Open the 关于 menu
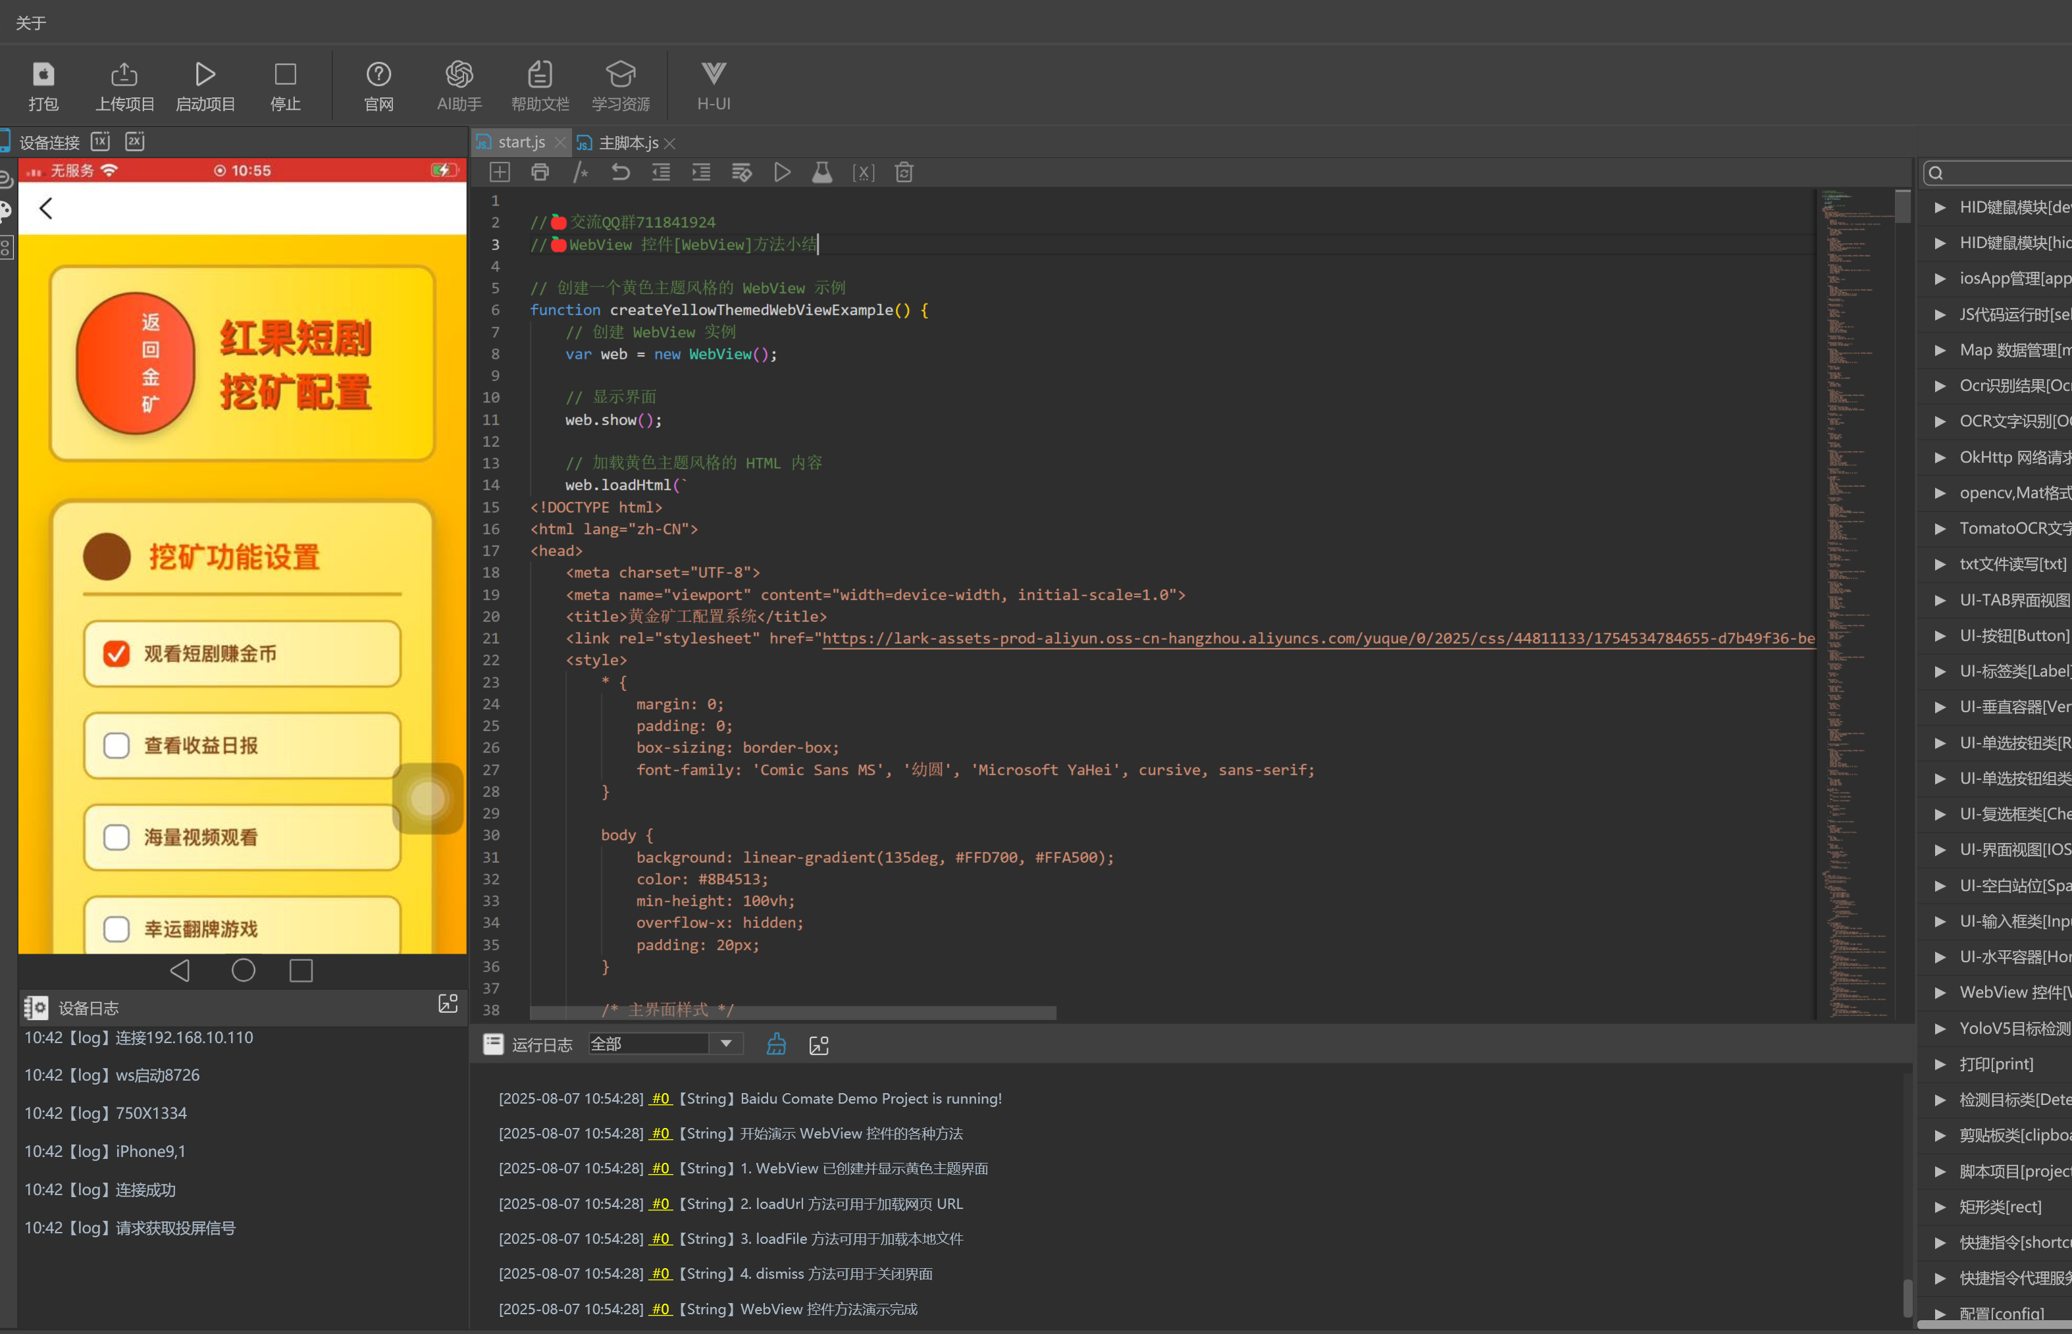 pos(30,22)
